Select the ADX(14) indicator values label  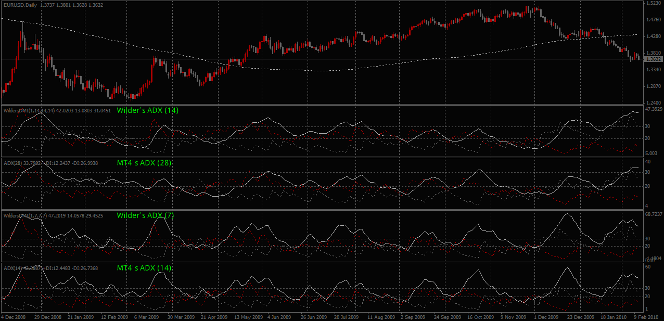click(50, 268)
